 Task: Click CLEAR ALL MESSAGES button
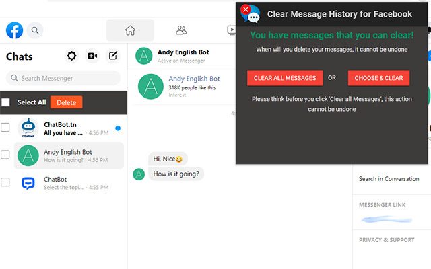point(285,78)
